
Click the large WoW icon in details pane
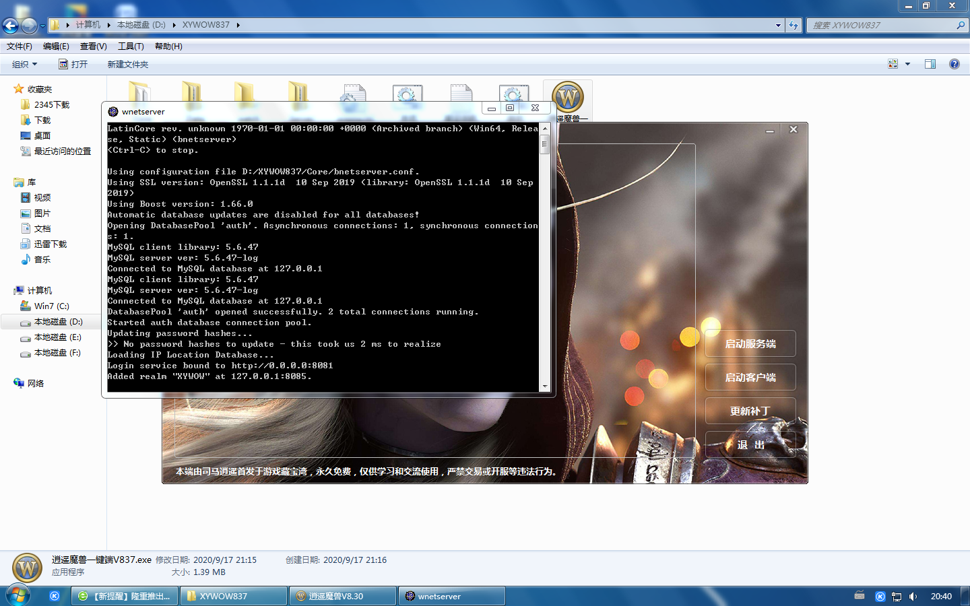click(x=28, y=568)
